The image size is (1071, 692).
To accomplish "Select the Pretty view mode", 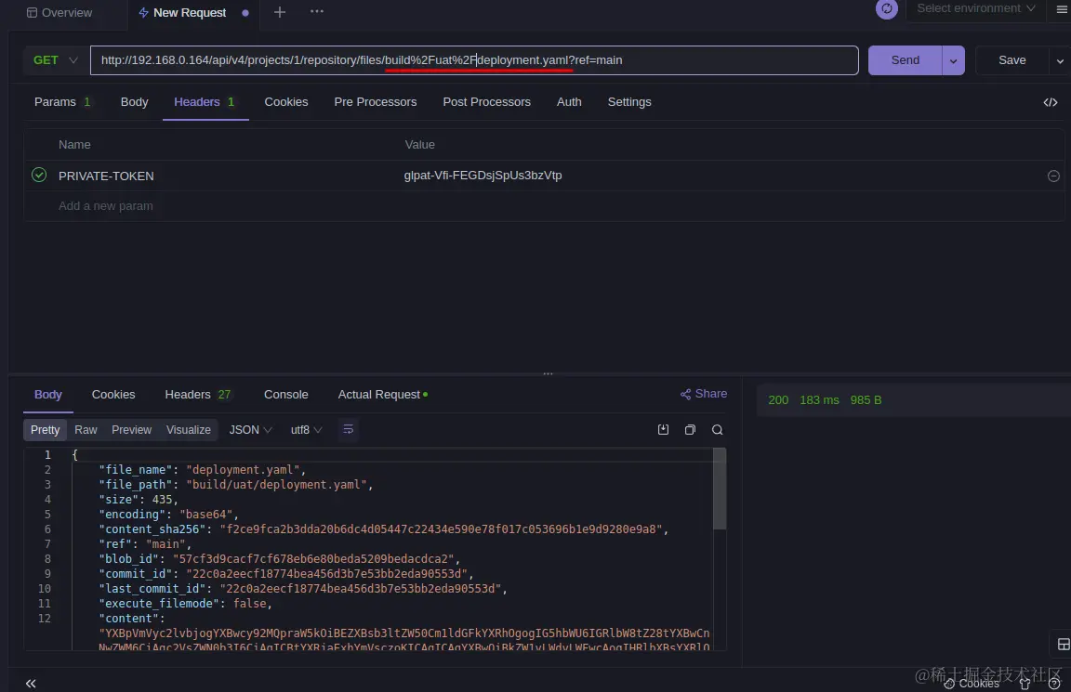I will click(45, 430).
